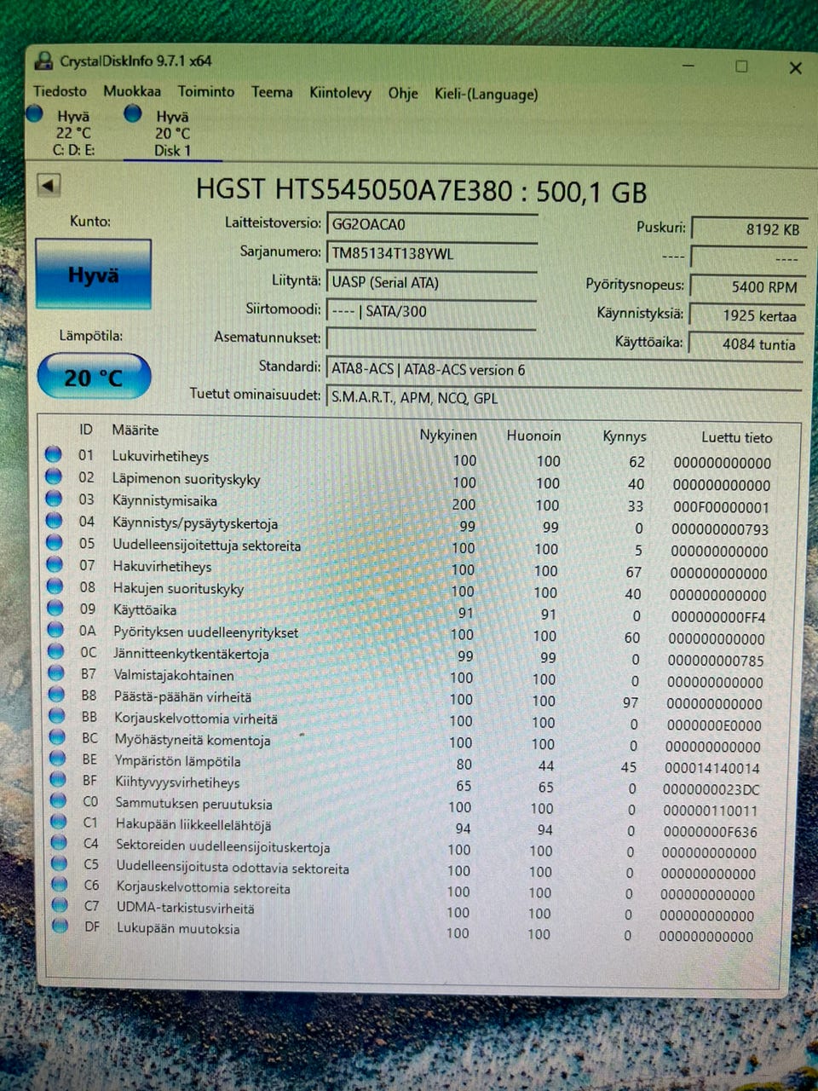Click the status icon for Käynnistymisaika
Screen dimensions: 818x1091
pyautogui.click(x=54, y=499)
